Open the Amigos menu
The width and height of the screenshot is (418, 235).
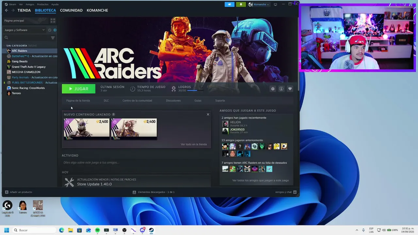[x=30, y=4]
